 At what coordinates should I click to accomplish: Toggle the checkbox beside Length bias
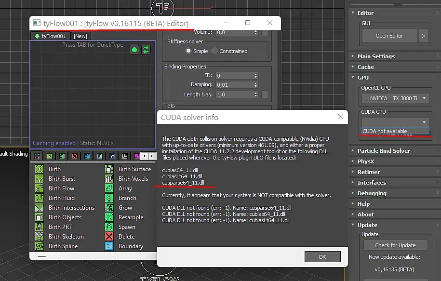[265, 94]
